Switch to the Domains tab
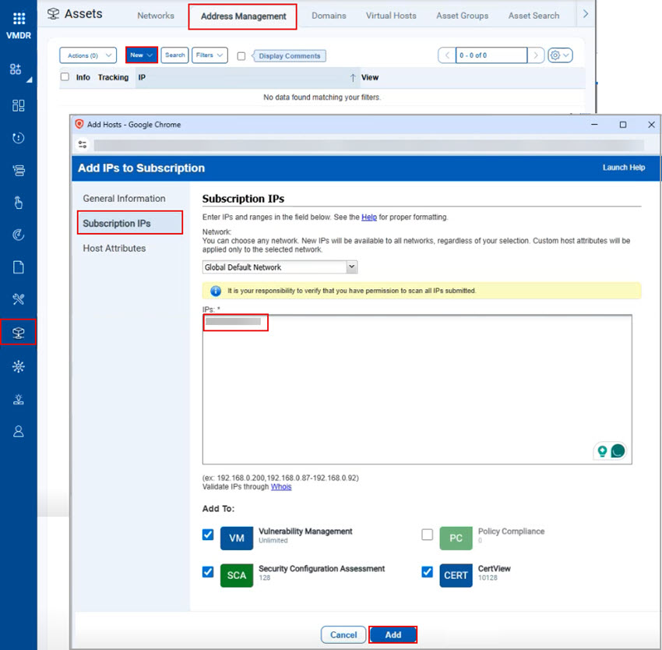The image size is (662, 650). coord(329,16)
